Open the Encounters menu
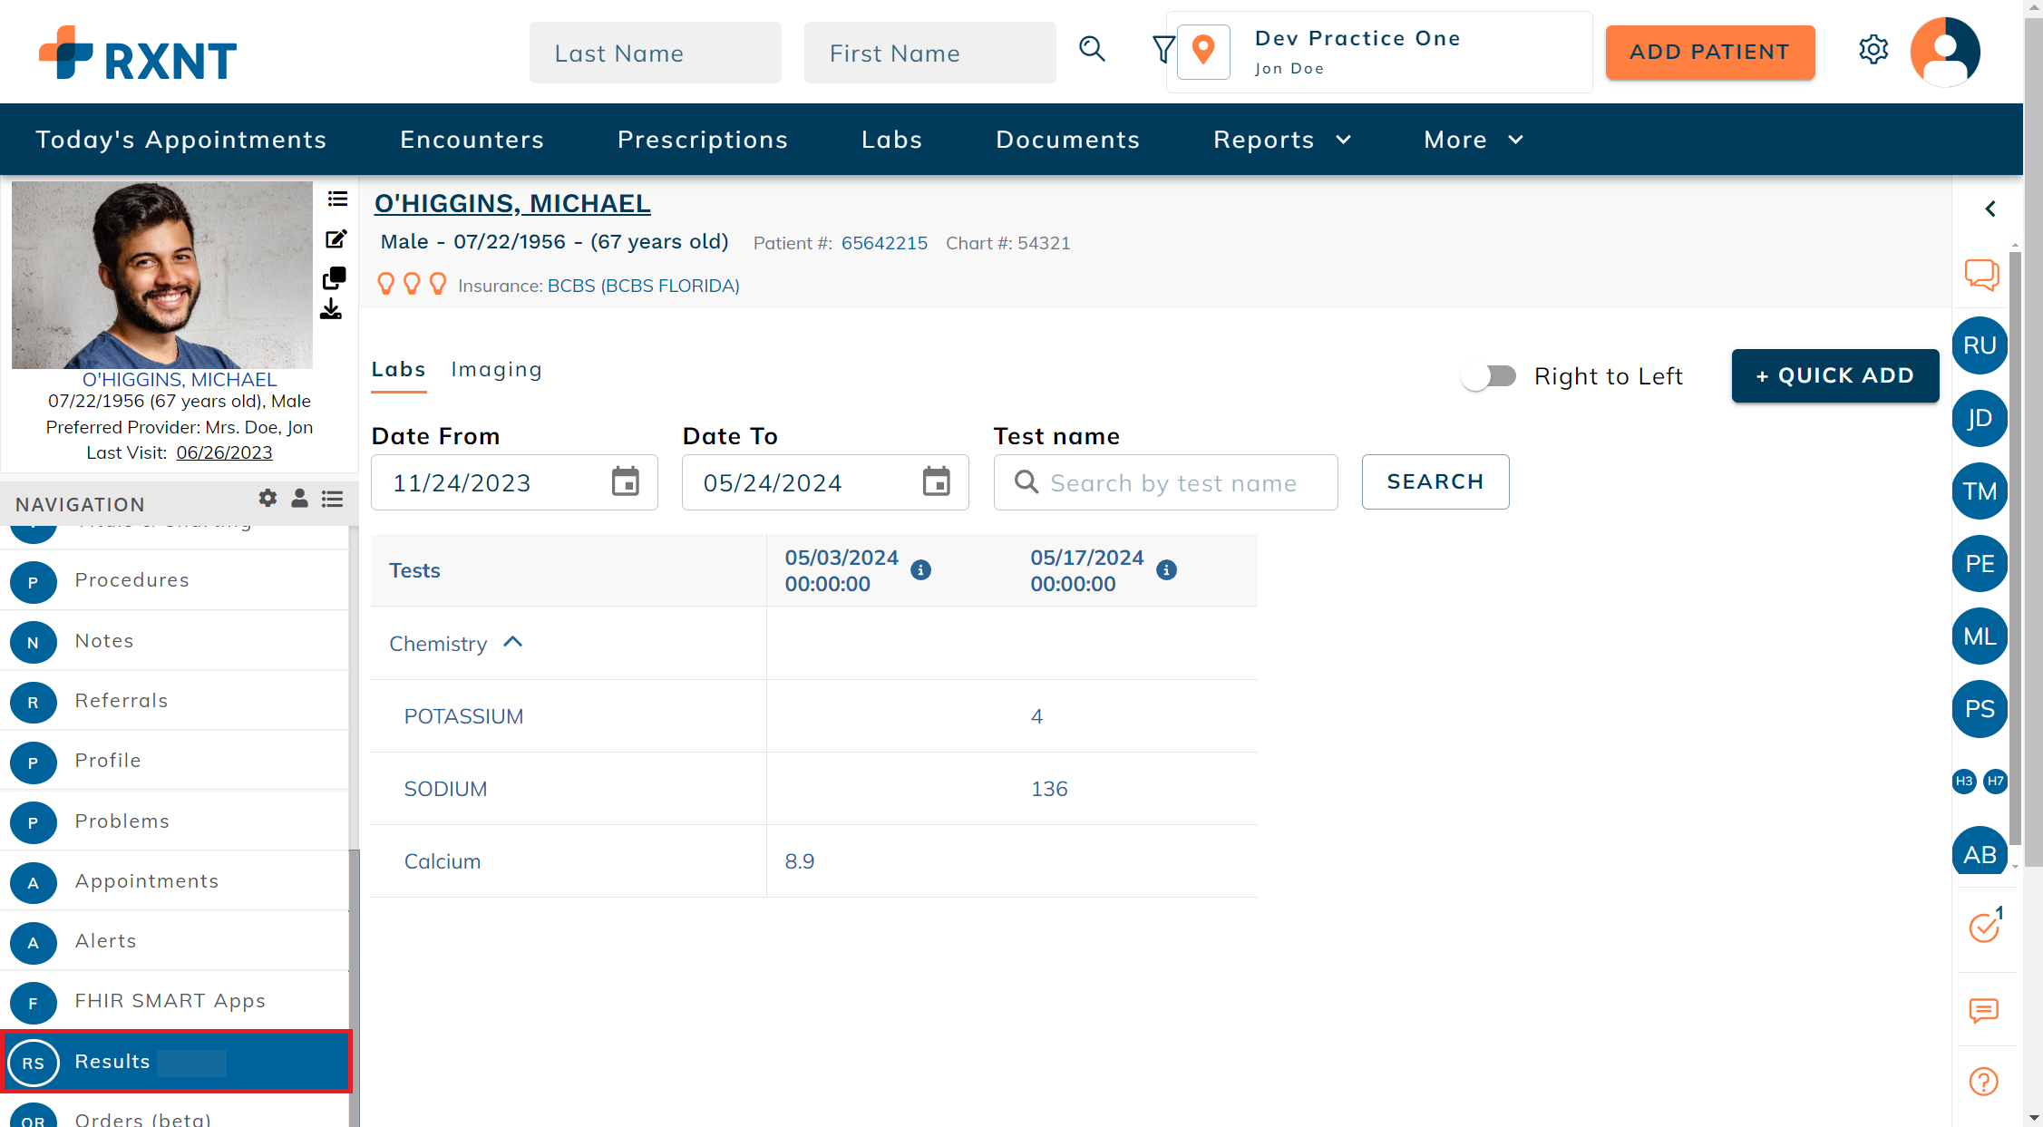This screenshot has width=2043, height=1127. [x=472, y=139]
